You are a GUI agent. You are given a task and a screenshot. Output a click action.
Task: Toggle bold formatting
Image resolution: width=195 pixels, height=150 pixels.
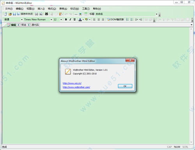pyautogui.click(x=66, y=19)
